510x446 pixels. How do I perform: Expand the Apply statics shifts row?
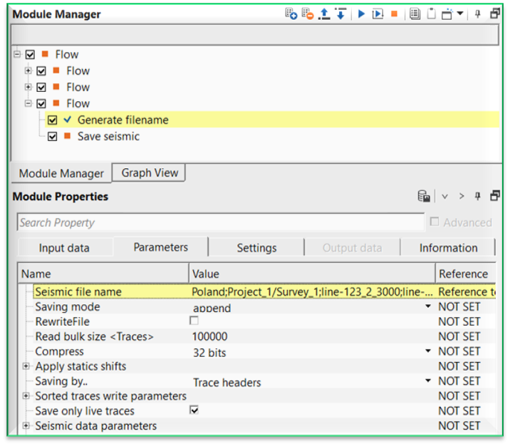[x=26, y=366]
